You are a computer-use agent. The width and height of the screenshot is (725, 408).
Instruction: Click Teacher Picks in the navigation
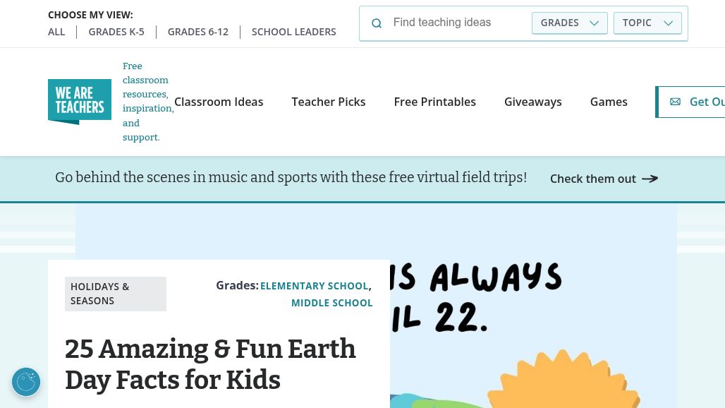(329, 102)
